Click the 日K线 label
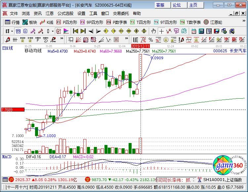Screen dimensions: 248x192 click(7, 48)
